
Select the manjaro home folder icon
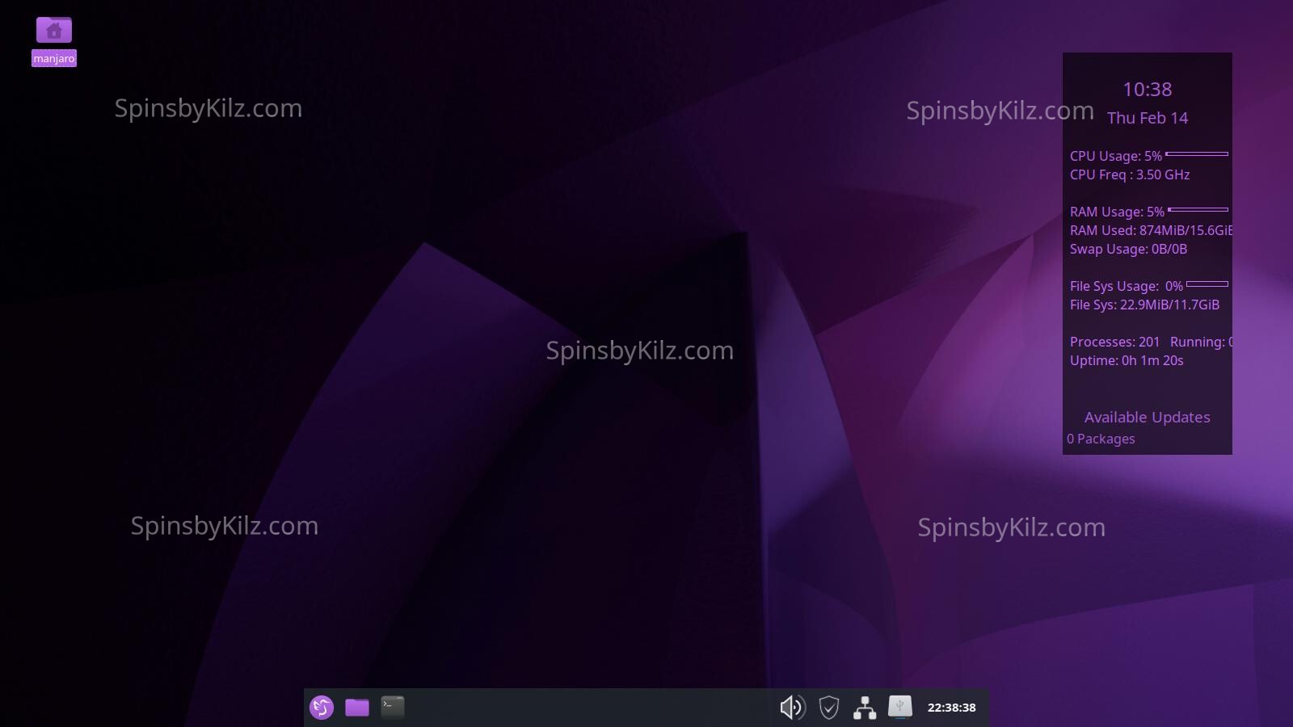[54, 31]
